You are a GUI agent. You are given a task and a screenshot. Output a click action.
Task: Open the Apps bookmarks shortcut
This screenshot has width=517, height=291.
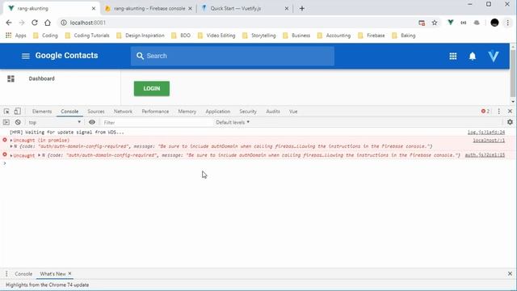[x=15, y=36]
